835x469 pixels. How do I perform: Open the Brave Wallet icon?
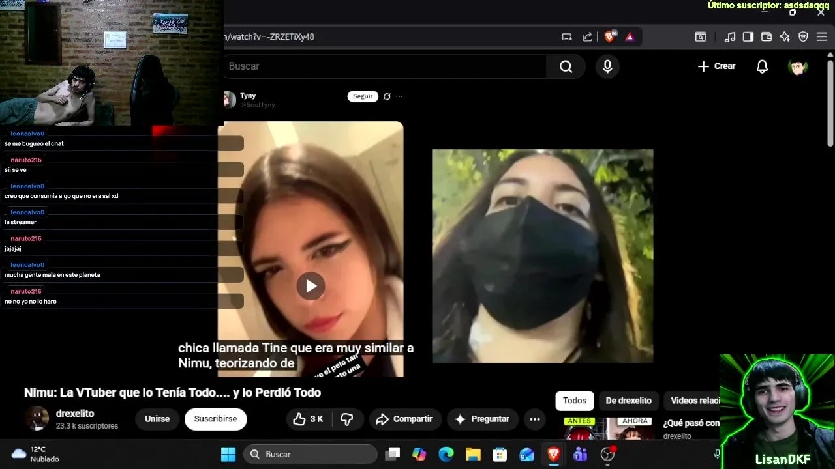767,37
